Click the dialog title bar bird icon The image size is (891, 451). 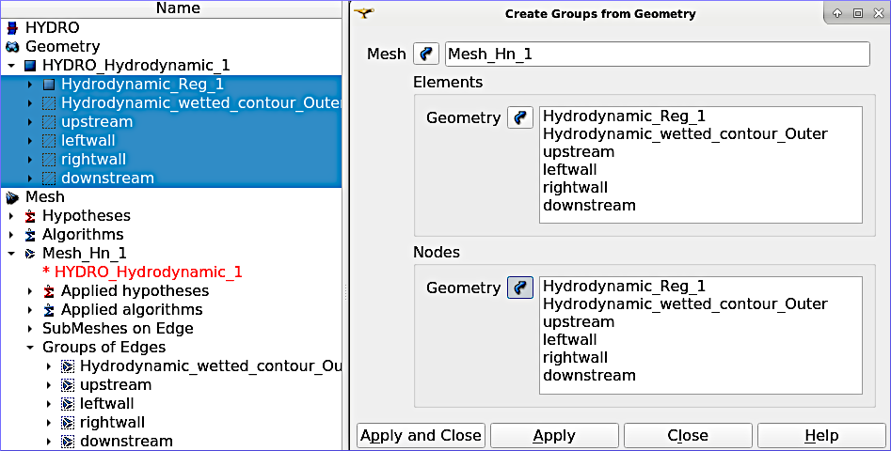[x=364, y=12]
